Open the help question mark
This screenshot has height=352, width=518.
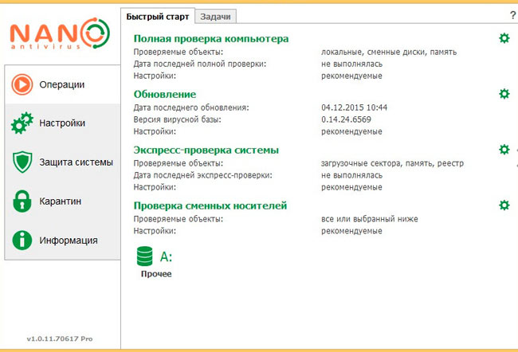click(x=512, y=15)
